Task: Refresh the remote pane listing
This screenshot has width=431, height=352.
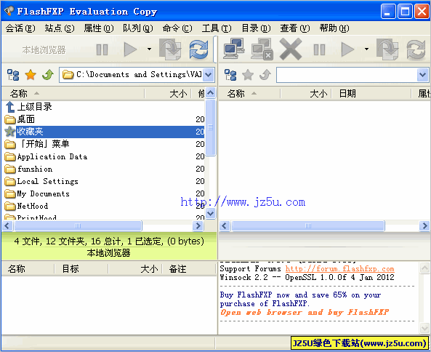Action: coord(416,49)
